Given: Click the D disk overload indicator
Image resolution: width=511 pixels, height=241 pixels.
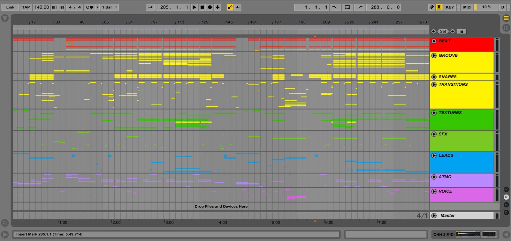Looking at the screenshot, I should tap(502, 7).
